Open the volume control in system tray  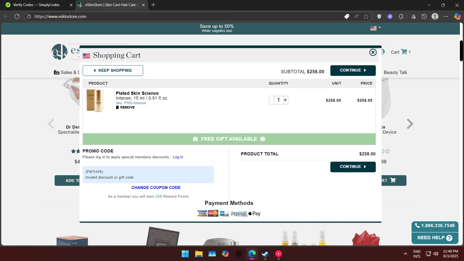click(436, 254)
